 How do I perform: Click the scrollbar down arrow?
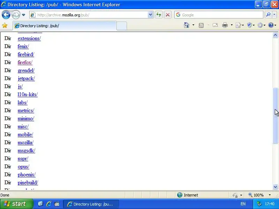coord(275,187)
